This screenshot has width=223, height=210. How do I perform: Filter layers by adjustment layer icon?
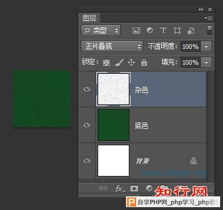(x=150, y=30)
